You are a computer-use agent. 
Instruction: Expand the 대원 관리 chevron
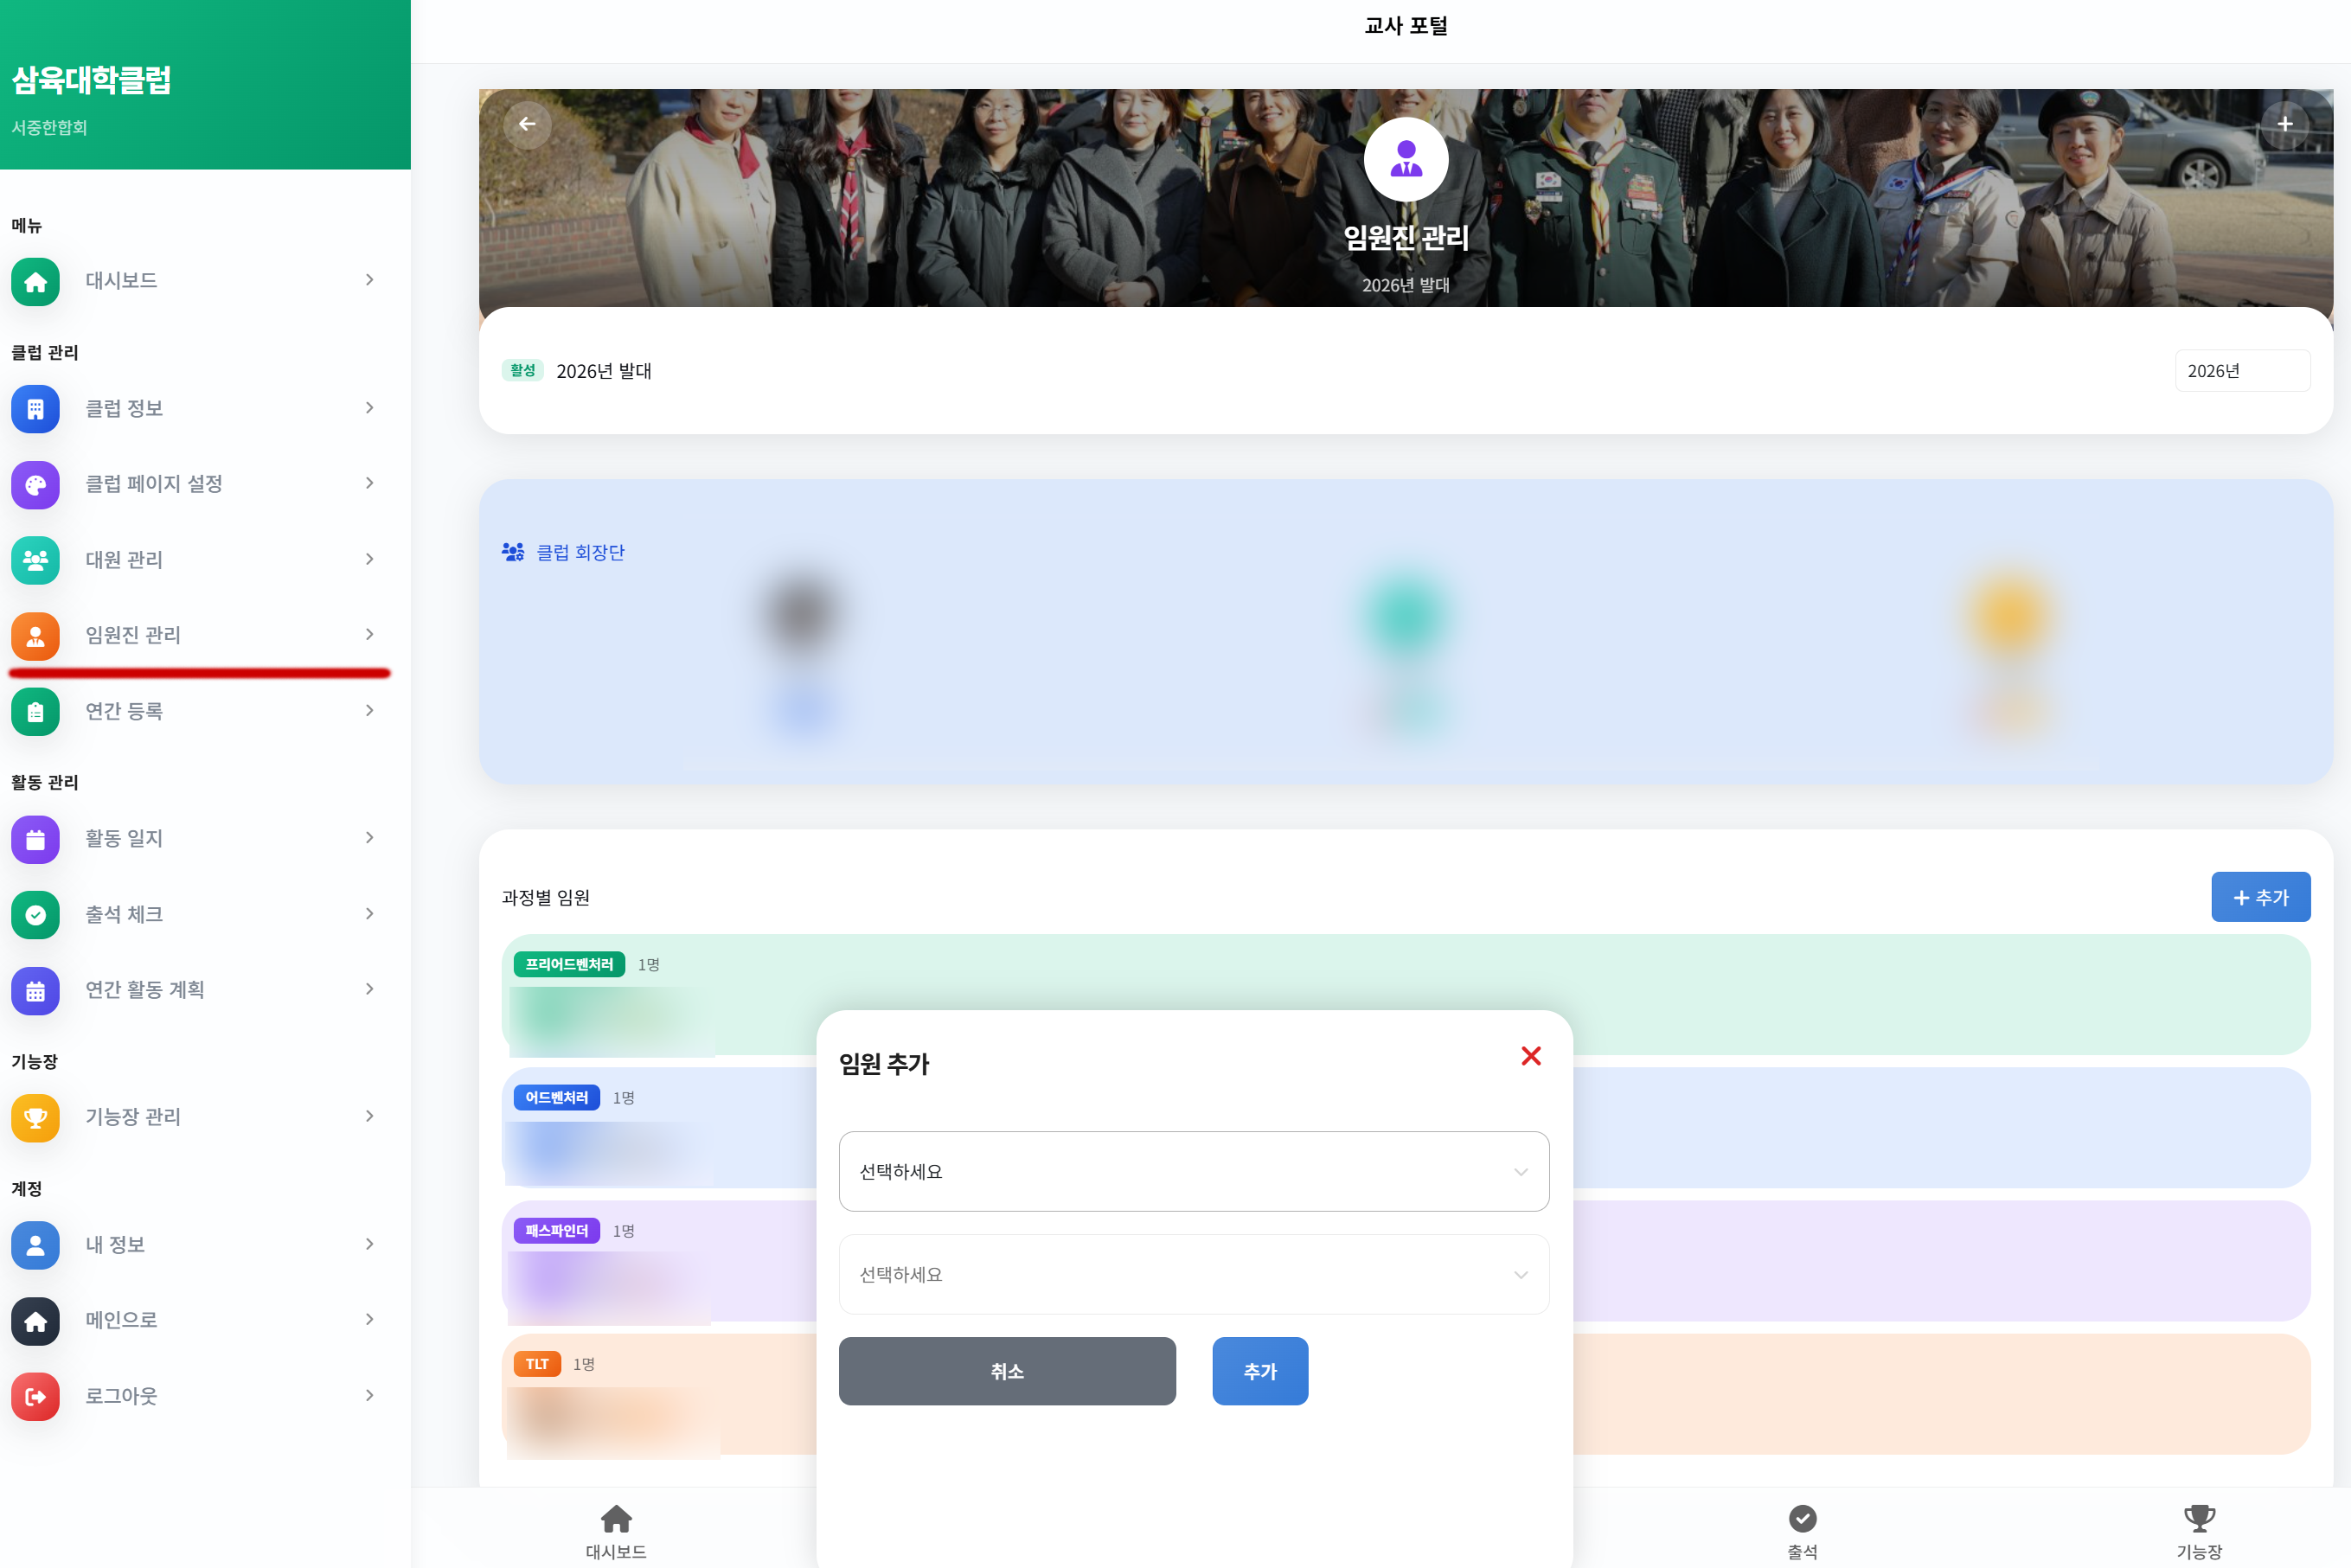(369, 559)
